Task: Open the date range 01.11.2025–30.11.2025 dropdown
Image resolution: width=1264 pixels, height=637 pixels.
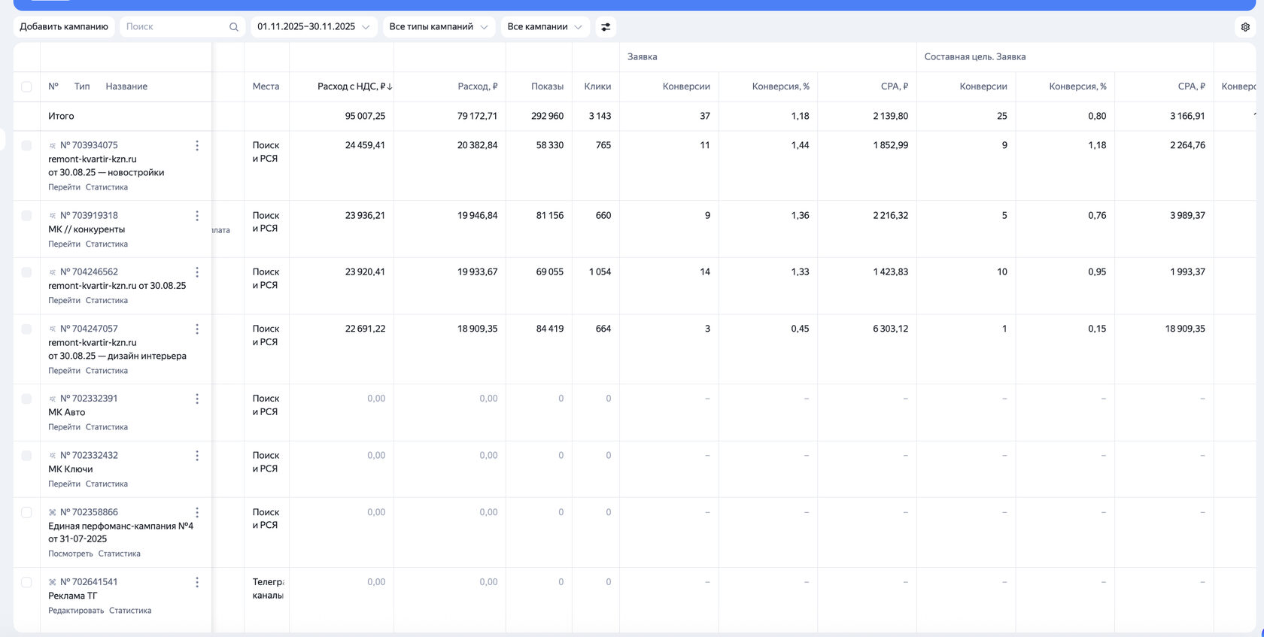Action: point(314,27)
